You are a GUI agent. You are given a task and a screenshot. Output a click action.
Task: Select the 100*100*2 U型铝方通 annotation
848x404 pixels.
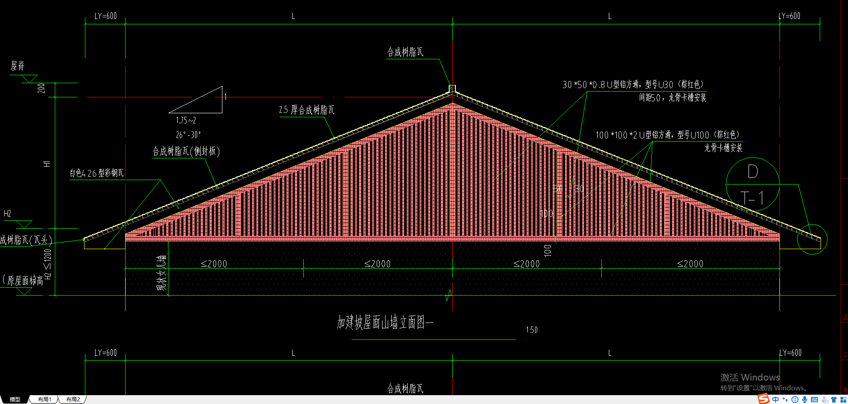[667, 135]
